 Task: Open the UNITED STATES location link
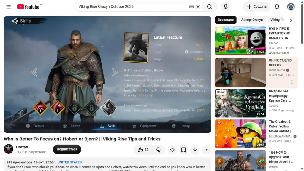click(69, 162)
